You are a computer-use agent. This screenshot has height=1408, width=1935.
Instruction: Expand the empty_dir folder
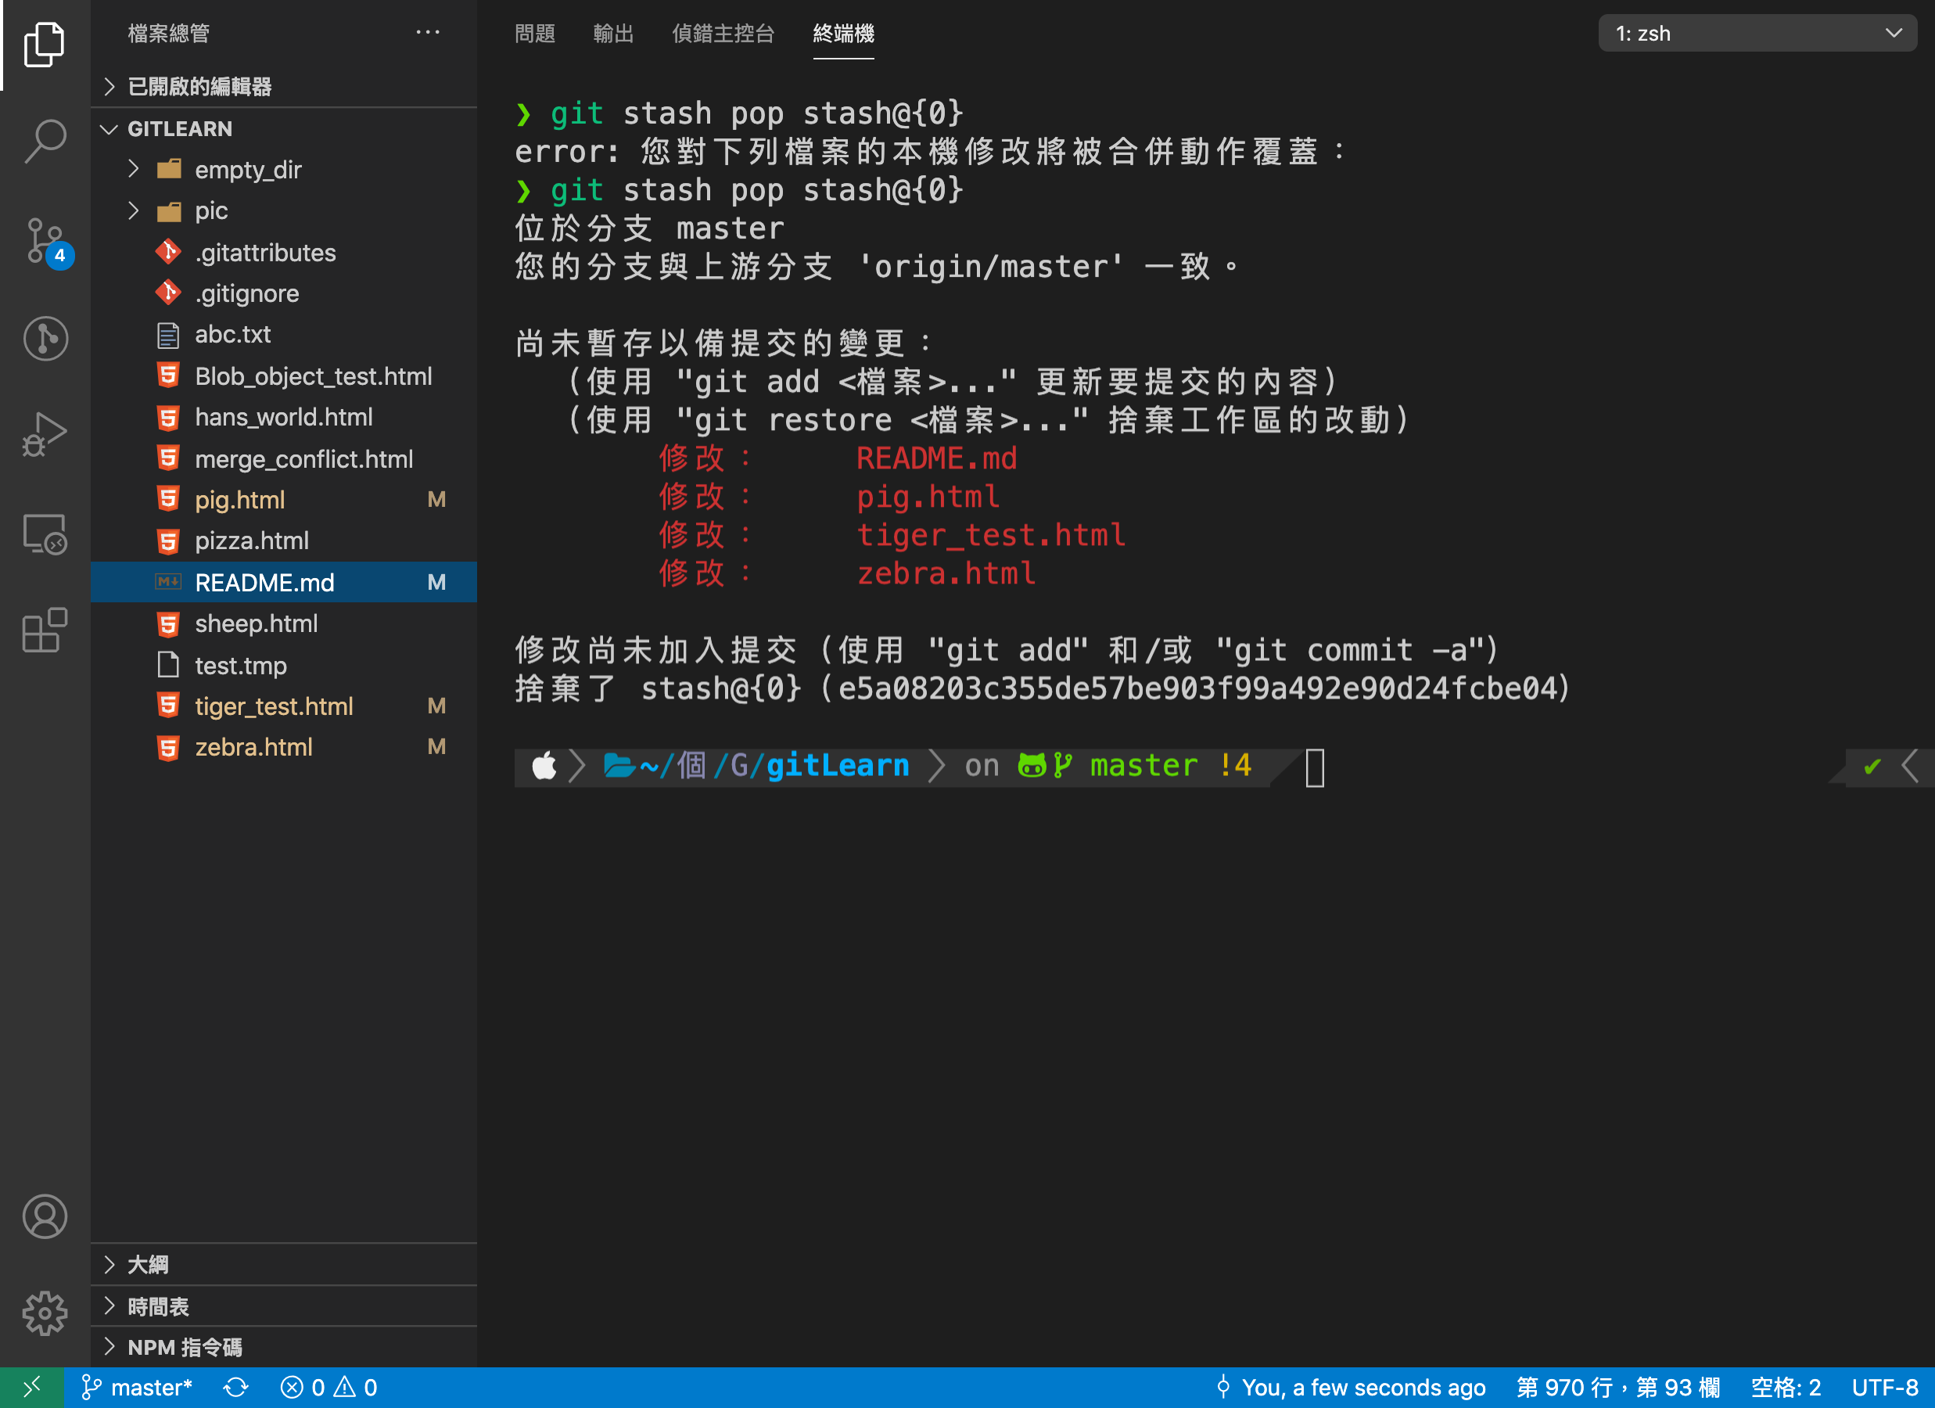coord(283,169)
